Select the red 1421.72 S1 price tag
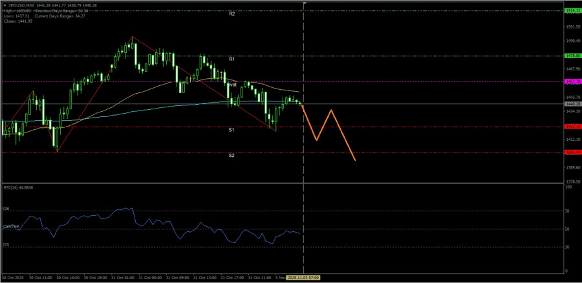 [x=571, y=127]
